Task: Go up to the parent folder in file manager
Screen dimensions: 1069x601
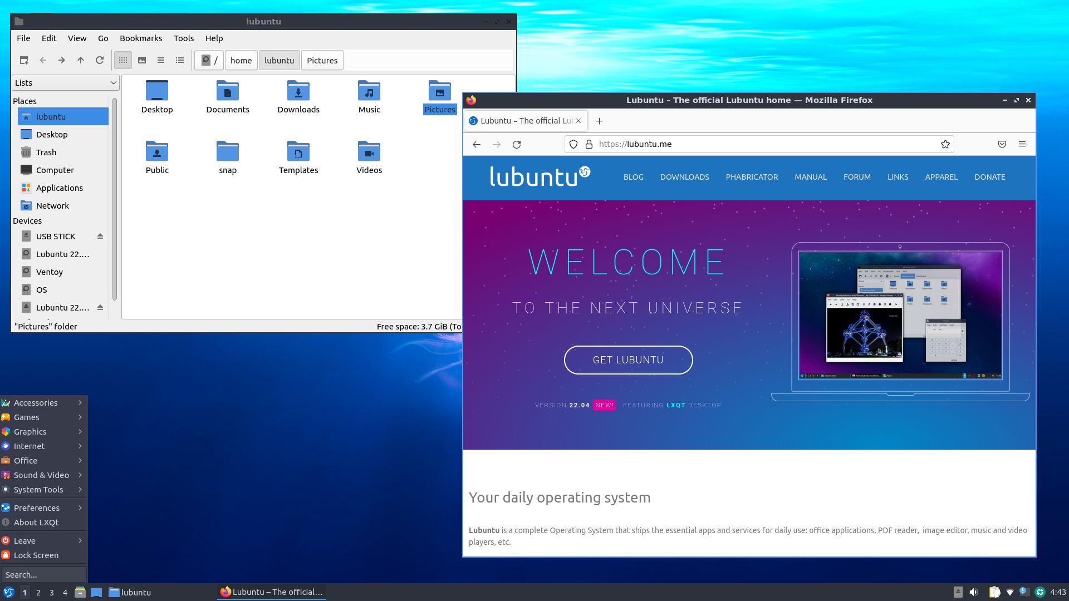Action: (x=81, y=60)
